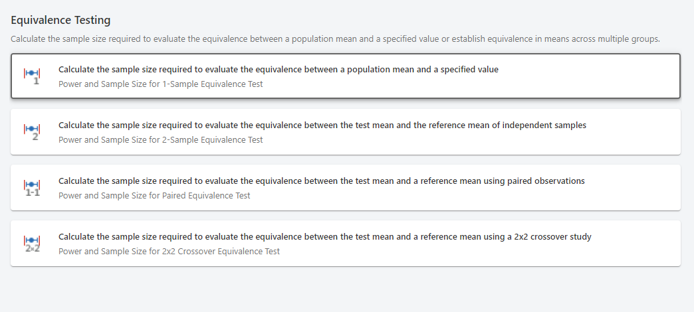Click the 2-Sample Equivalence Test icon
This screenshot has width=694, height=312.
click(32, 131)
